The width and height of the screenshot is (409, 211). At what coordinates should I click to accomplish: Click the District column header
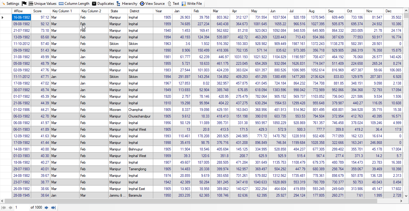[x=140, y=11]
